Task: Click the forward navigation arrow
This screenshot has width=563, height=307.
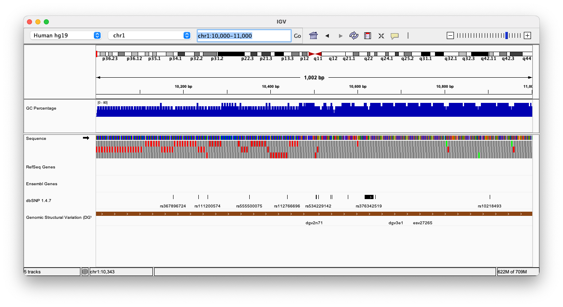Action: click(x=340, y=36)
